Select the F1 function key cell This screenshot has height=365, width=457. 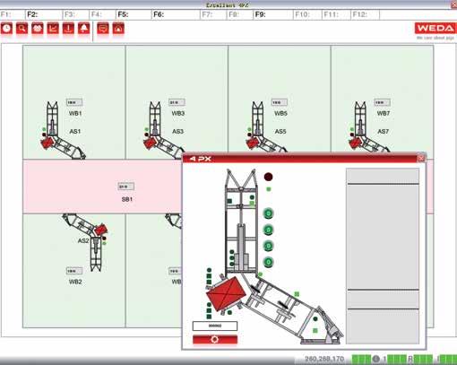(x=13, y=14)
